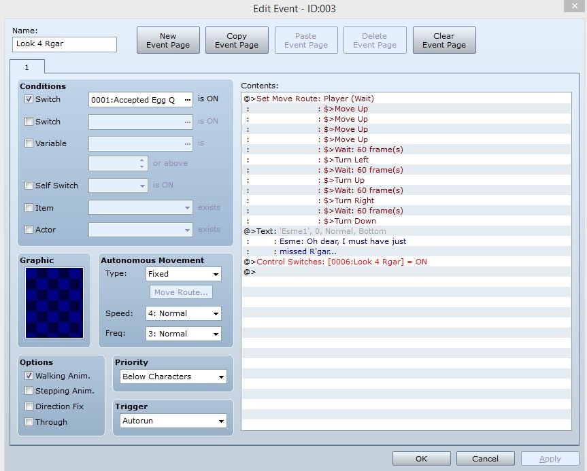Click Clear Event Page button

pyautogui.click(x=444, y=40)
